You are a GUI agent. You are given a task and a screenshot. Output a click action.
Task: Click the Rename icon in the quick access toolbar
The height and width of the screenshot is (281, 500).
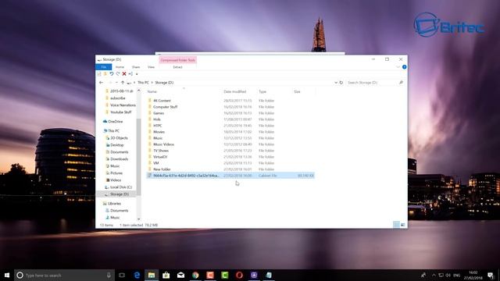point(130,74)
